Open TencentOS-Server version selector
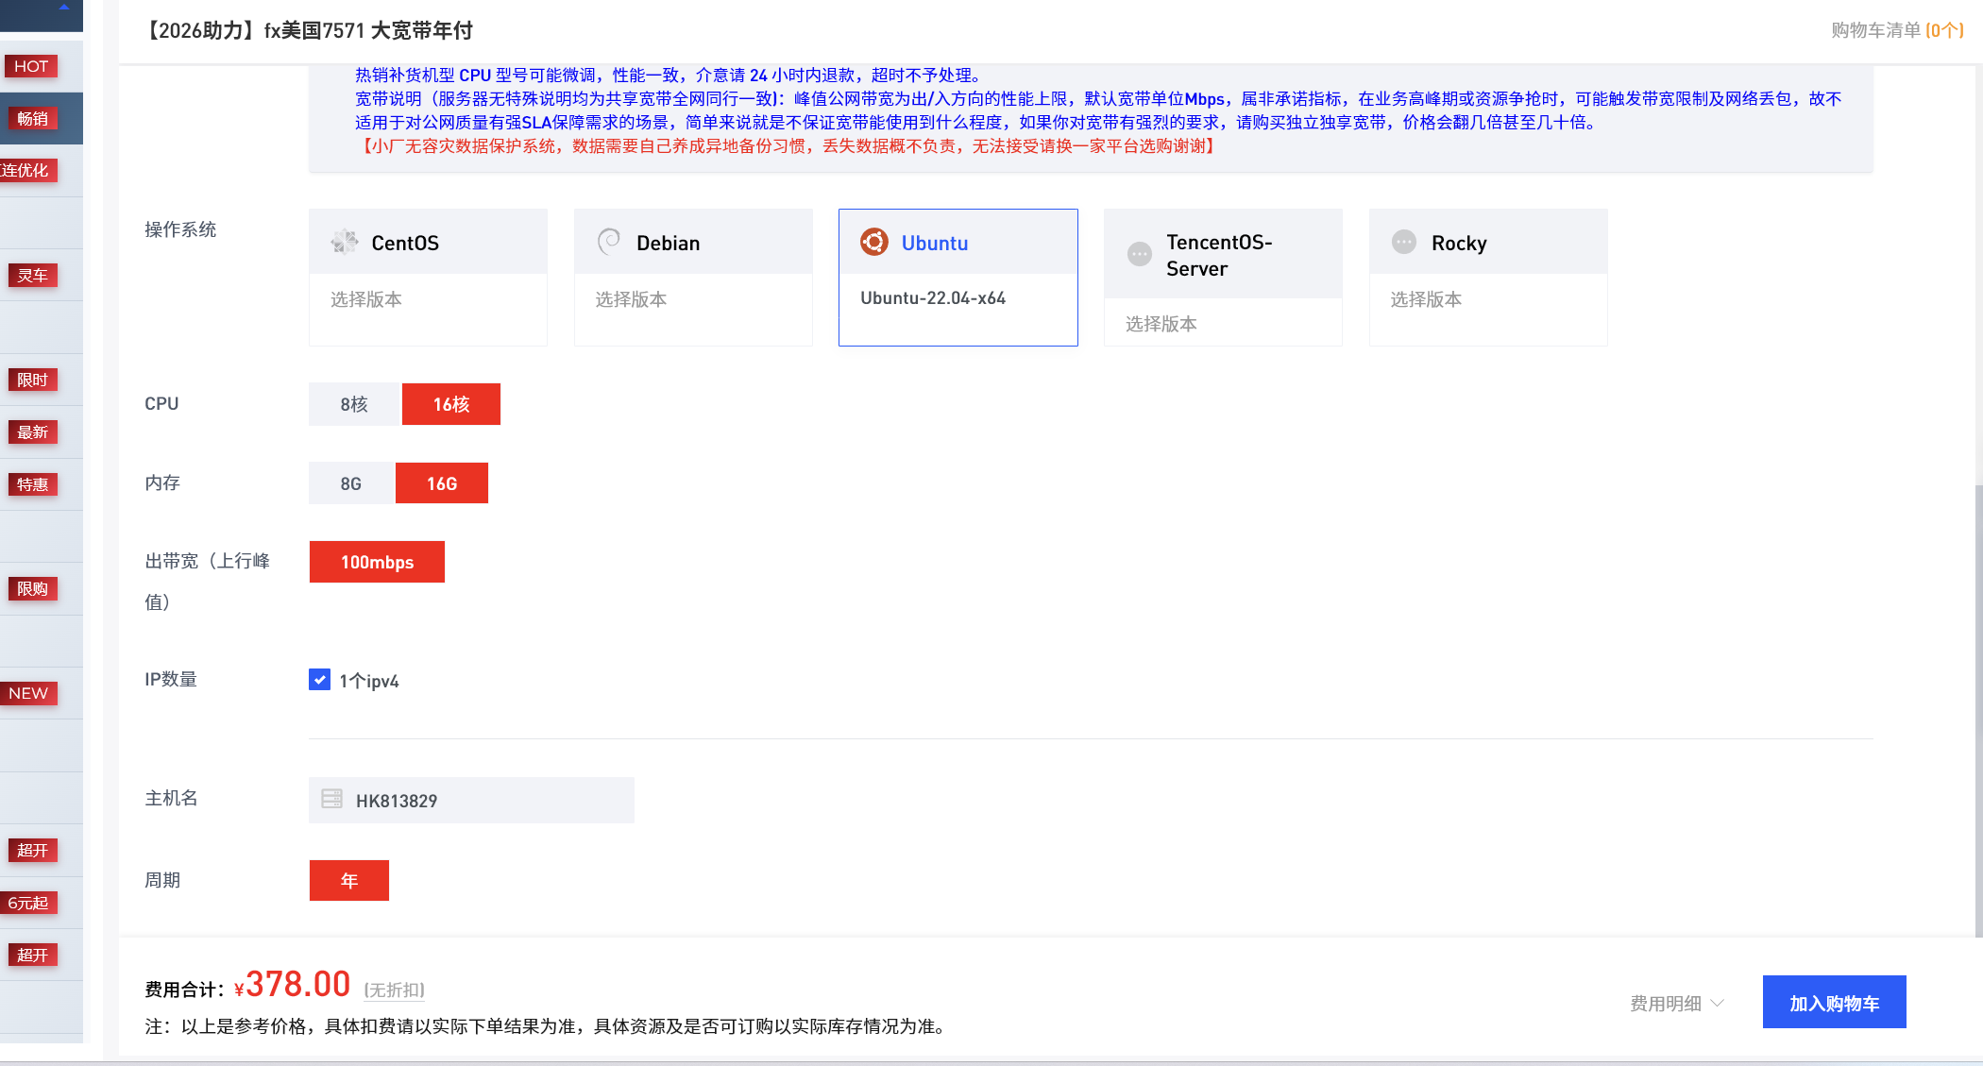Viewport: 1983px width, 1066px height. pyautogui.click(x=1223, y=323)
